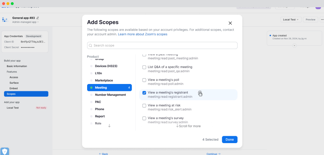Click the Back link
This screenshot has width=324, height=155.
(x=103, y=154)
